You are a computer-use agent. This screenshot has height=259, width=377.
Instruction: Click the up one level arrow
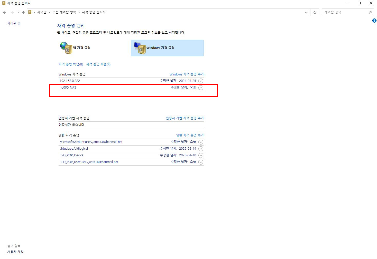coord(24,12)
